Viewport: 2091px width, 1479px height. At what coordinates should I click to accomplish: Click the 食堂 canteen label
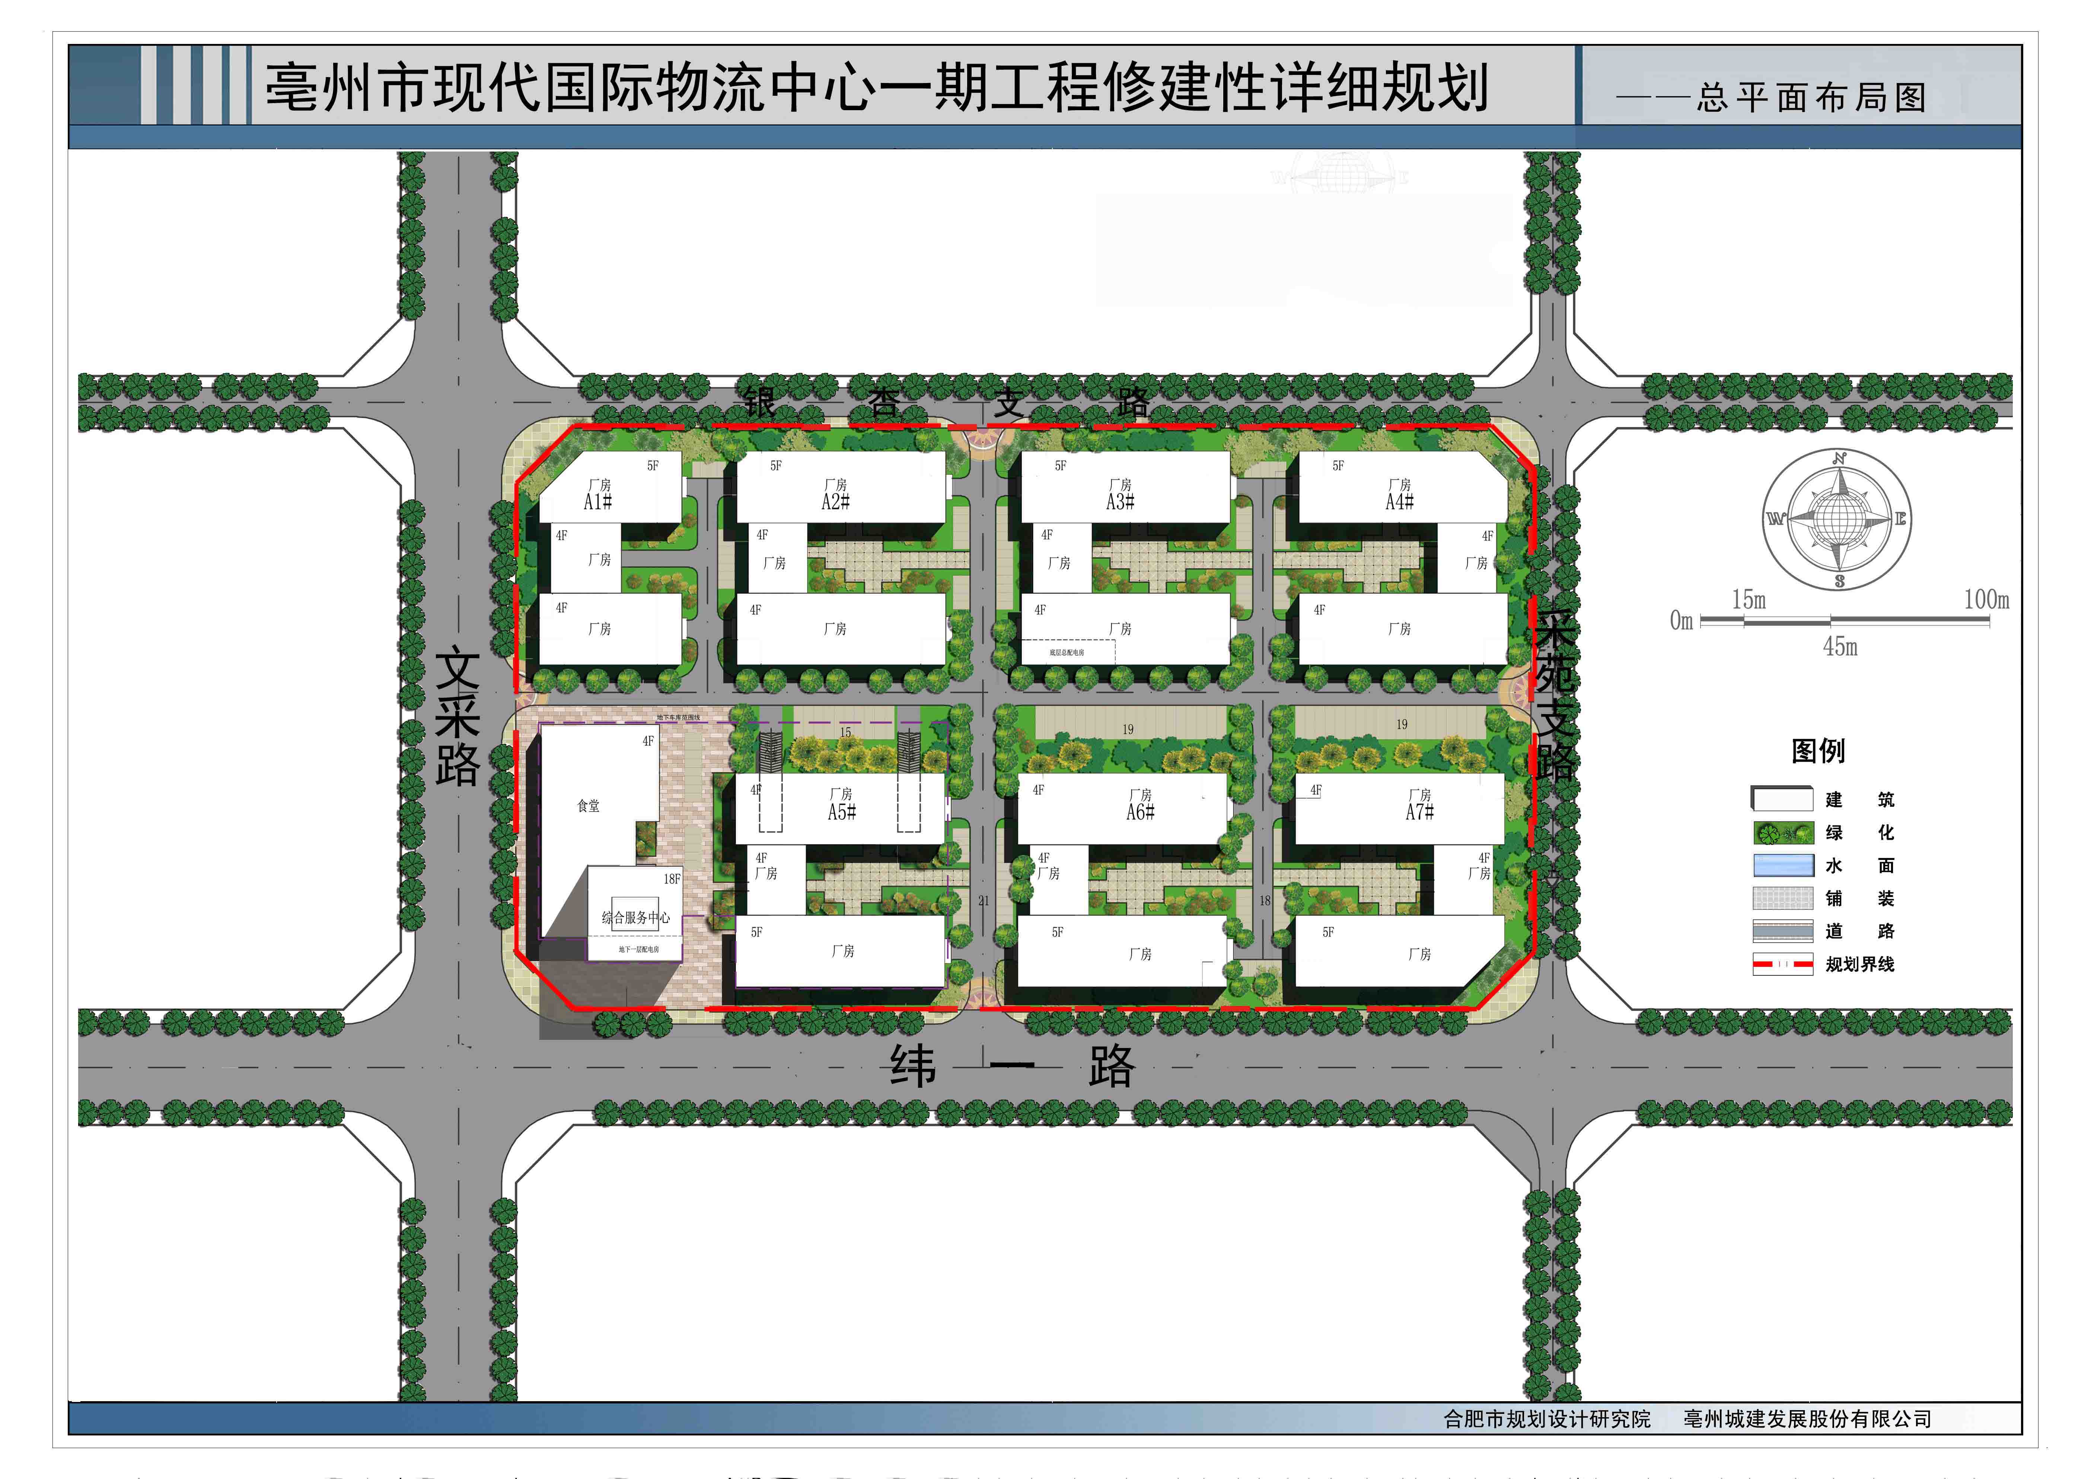[x=588, y=806]
